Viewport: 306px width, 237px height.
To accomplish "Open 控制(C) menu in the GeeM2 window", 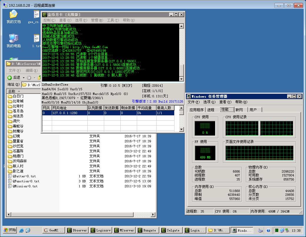I will (x=49, y=20).
